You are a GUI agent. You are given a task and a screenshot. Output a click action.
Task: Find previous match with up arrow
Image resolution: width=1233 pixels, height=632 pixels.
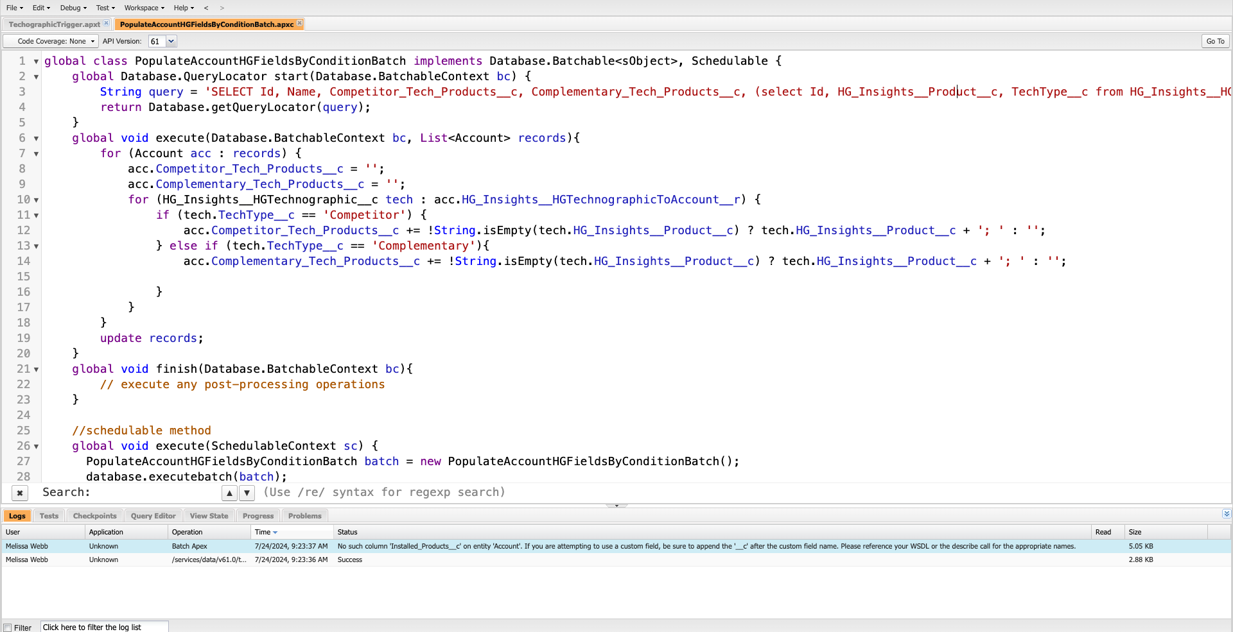(x=229, y=493)
